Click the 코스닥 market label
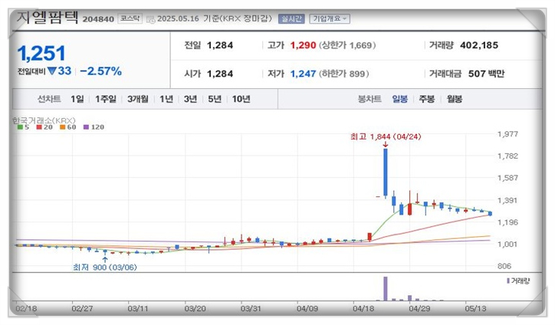Screen dimensions: 555x325 tap(130, 18)
